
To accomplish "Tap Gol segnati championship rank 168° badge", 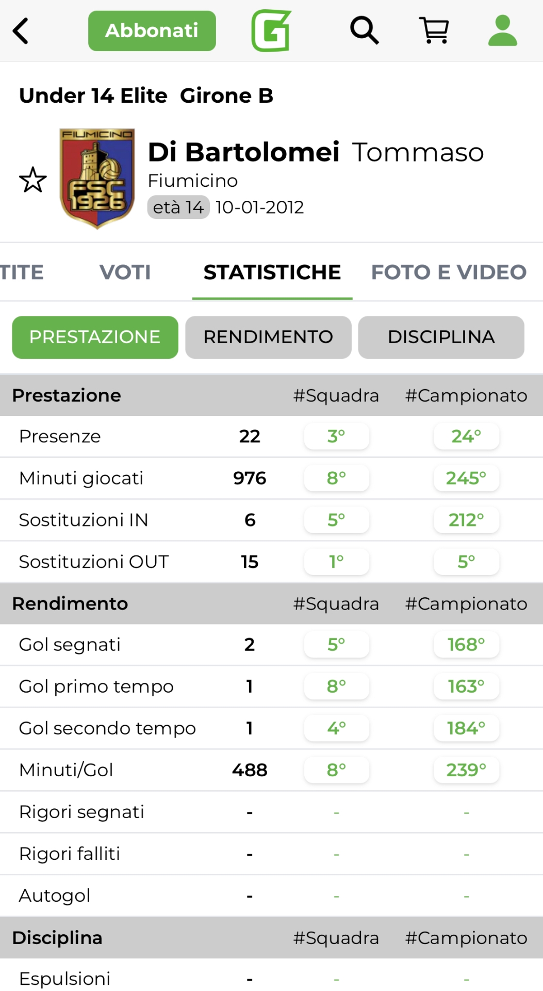I will coord(466,645).
